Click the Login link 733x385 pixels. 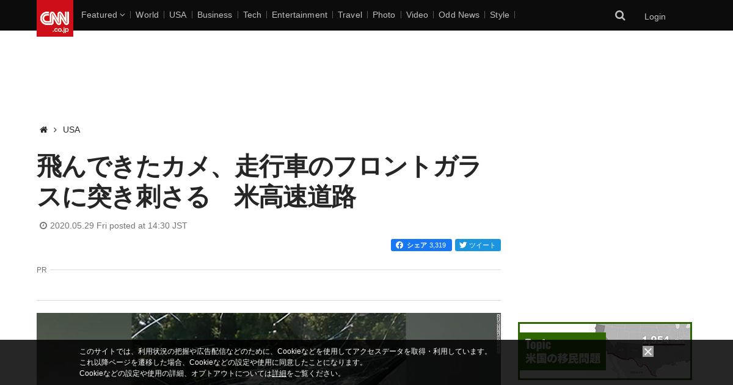tap(655, 16)
